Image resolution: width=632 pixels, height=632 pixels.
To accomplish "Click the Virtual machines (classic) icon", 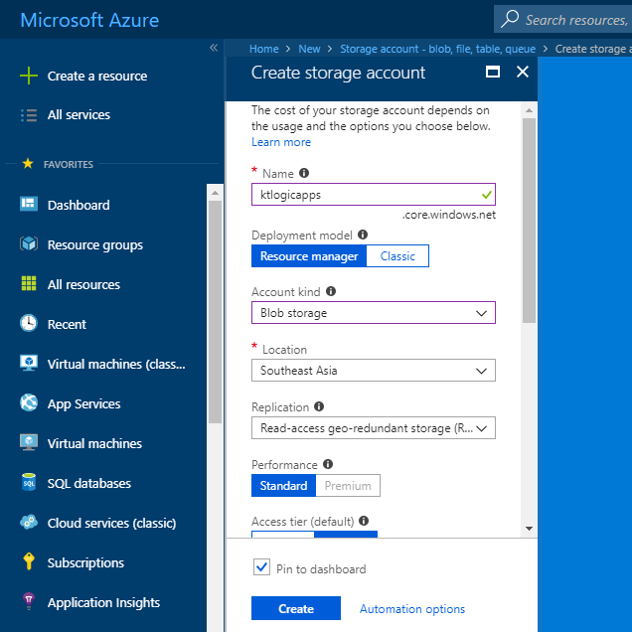I will pos(29,363).
